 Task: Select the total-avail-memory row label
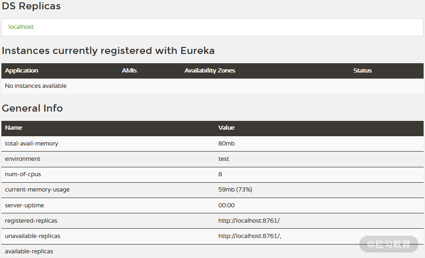(x=32, y=144)
